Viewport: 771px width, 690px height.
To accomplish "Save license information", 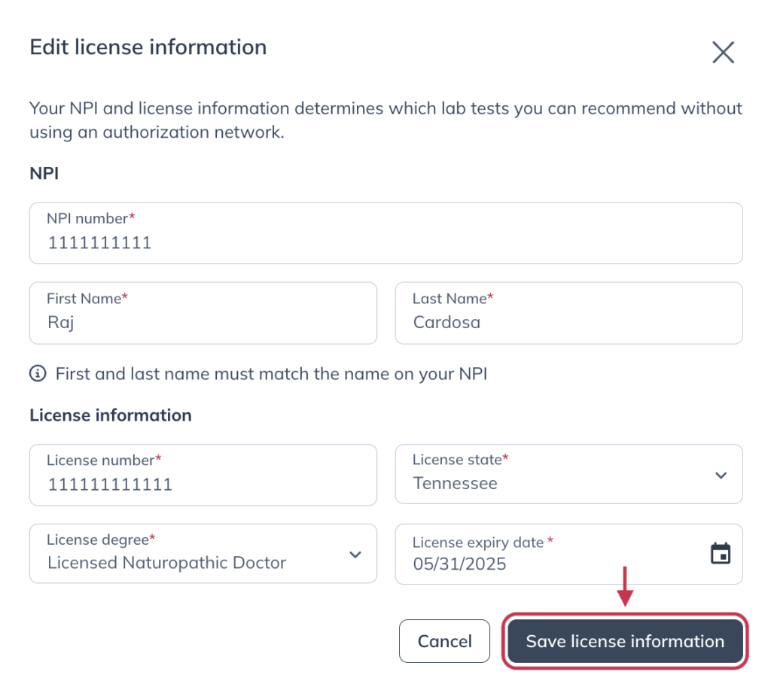I will [625, 641].
